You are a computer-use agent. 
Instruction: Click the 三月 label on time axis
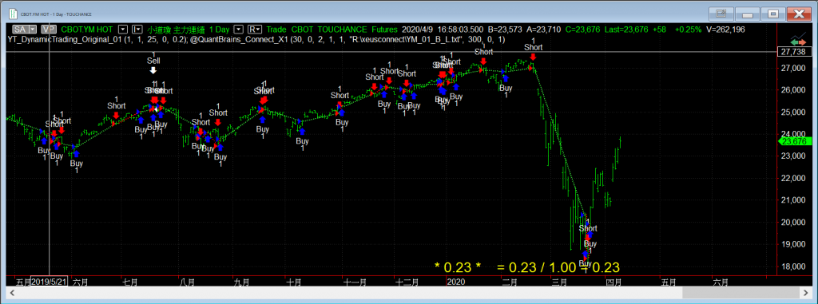559,282
